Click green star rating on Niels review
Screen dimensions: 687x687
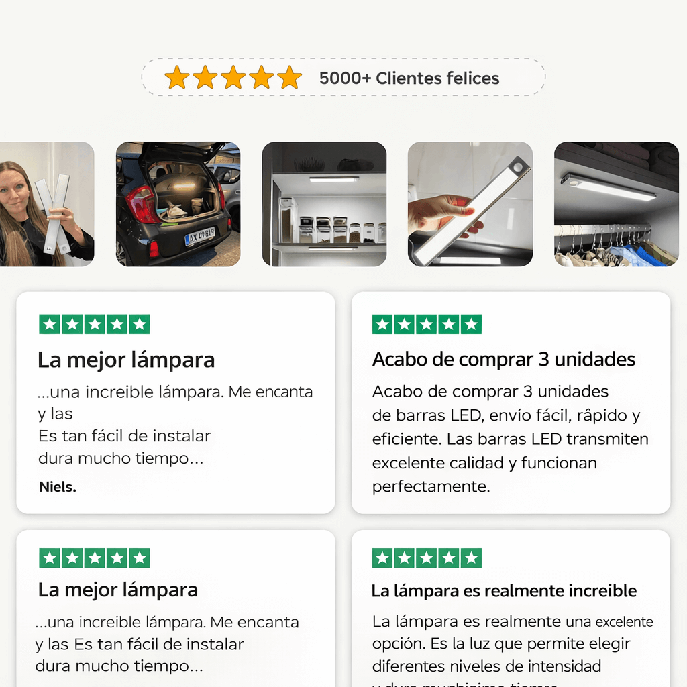[94, 324]
